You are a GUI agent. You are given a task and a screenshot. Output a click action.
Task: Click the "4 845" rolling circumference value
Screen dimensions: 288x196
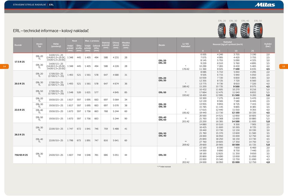tap(116, 92)
